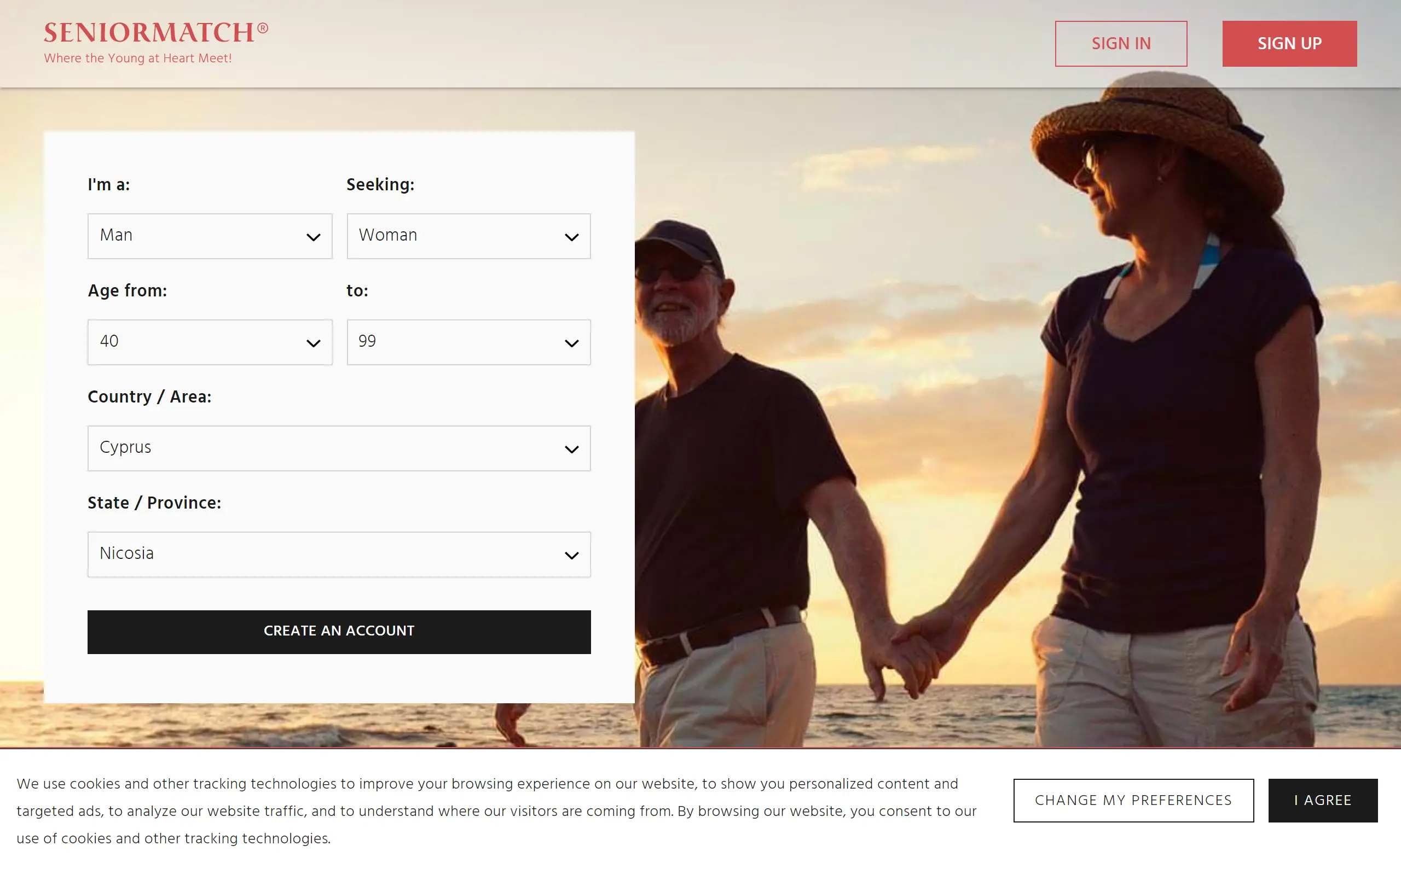Click the SeniorMatch logo

155,33
